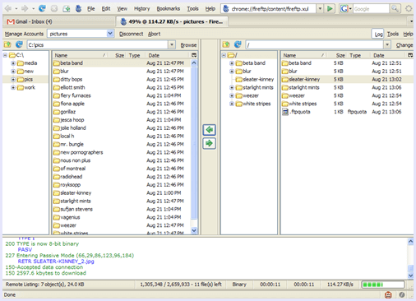This screenshot has width=416, height=301.
Task: Open the History menu
Action: pyautogui.click(x=141, y=9)
